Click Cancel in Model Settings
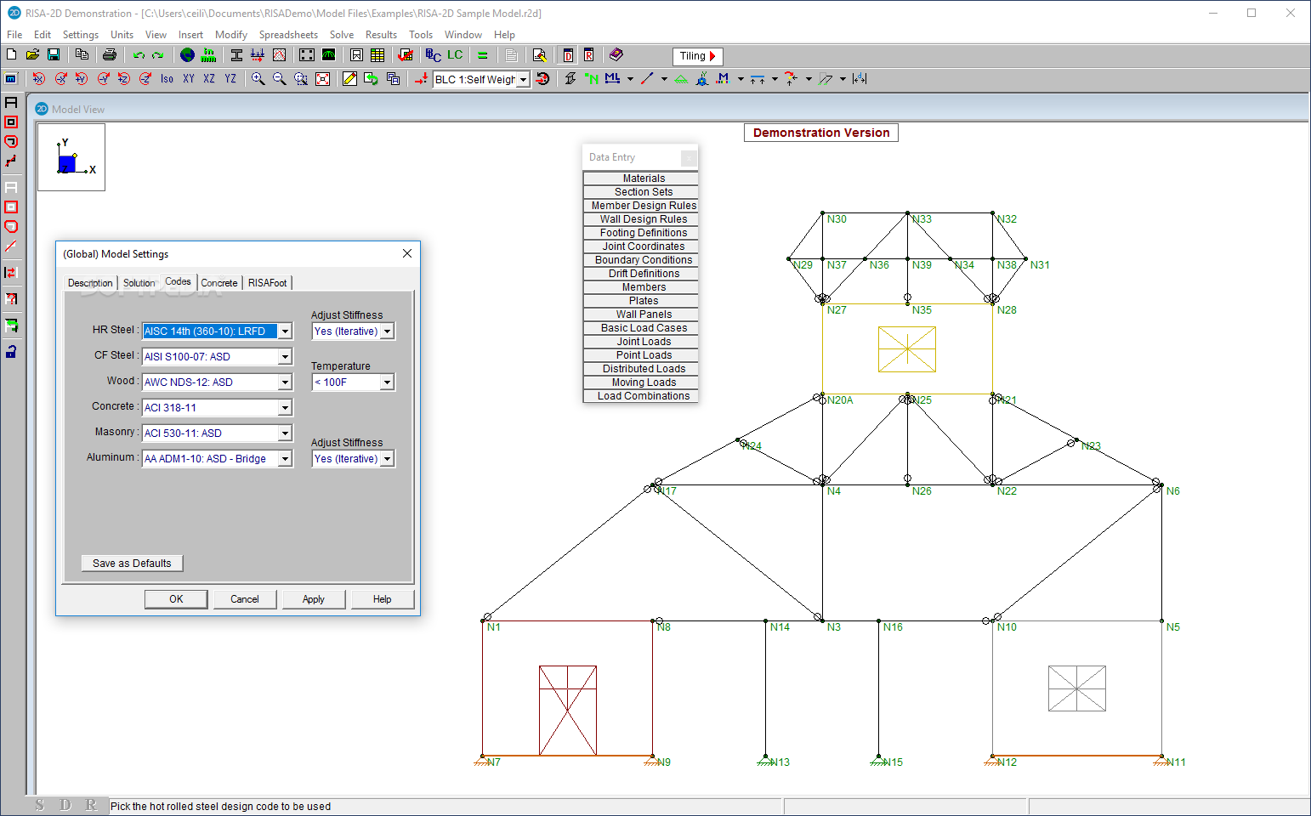 (245, 599)
